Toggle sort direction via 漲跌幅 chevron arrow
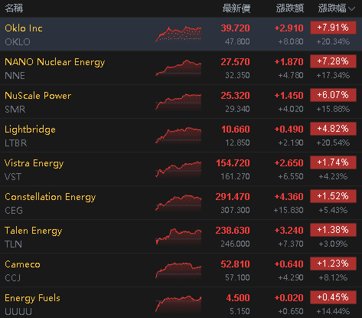The height and width of the screenshot is (318, 362). point(351,9)
